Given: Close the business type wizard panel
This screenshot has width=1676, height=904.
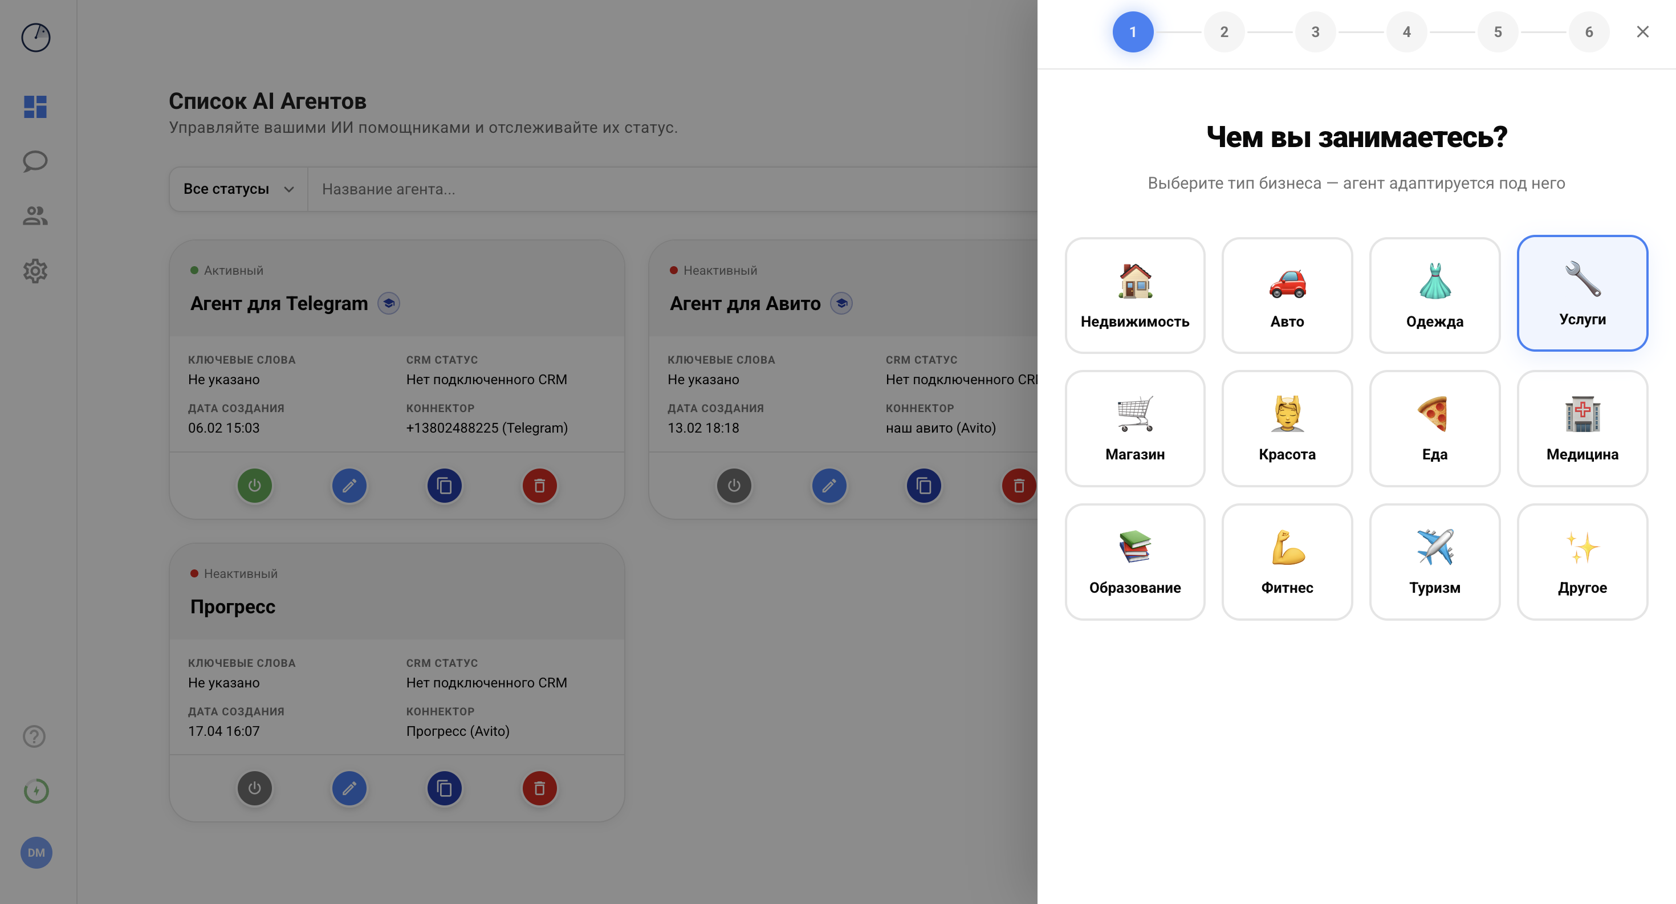Looking at the screenshot, I should coord(1642,32).
